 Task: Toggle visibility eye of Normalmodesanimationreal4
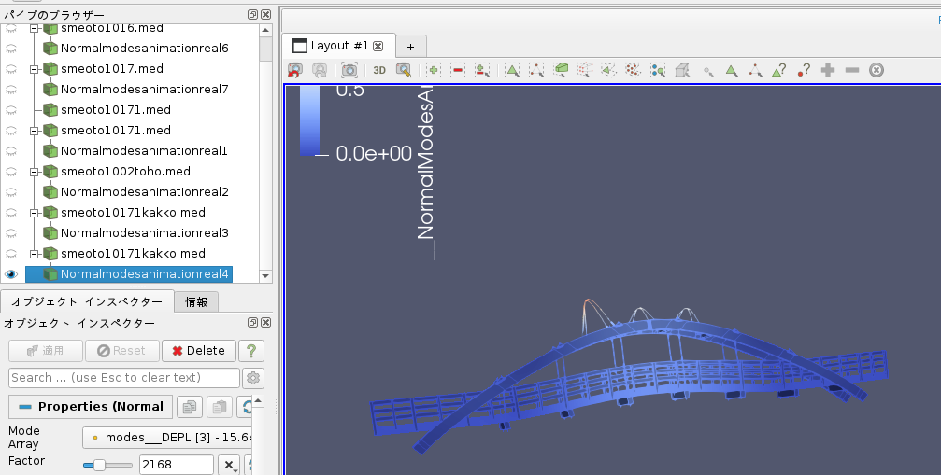tap(11, 274)
